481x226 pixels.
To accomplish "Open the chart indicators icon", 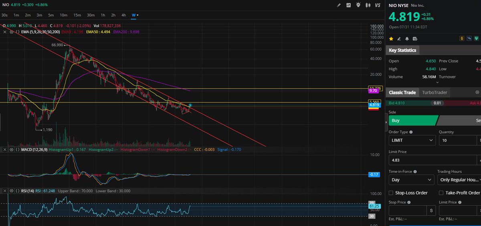I will click(348, 5).
